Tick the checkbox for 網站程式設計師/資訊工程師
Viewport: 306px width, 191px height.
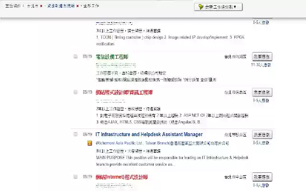coord(76,92)
